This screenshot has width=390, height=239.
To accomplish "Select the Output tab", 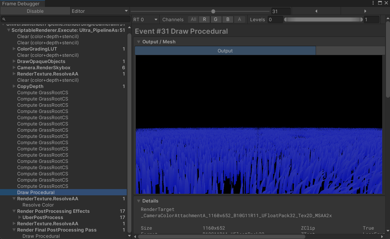I will click(x=225, y=51).
